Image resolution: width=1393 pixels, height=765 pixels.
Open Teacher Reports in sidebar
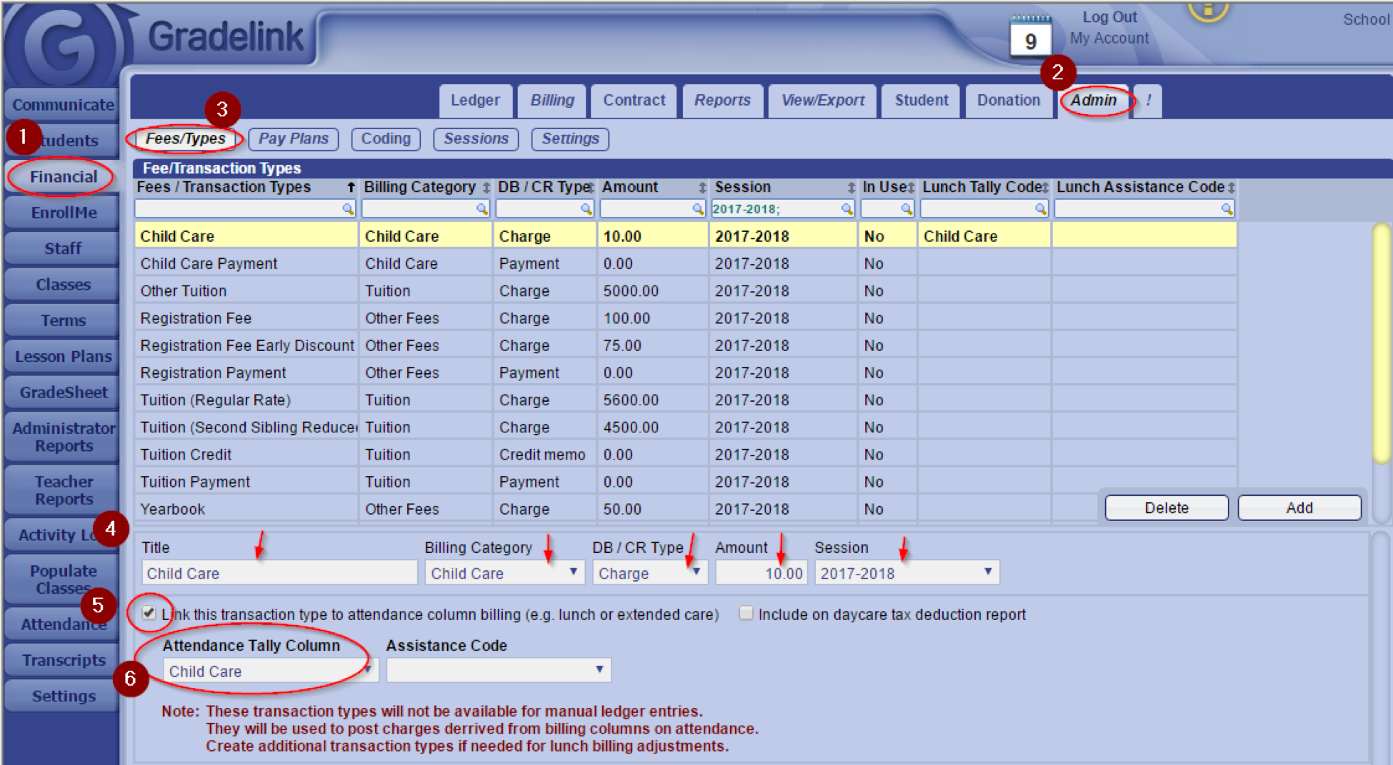63,490
